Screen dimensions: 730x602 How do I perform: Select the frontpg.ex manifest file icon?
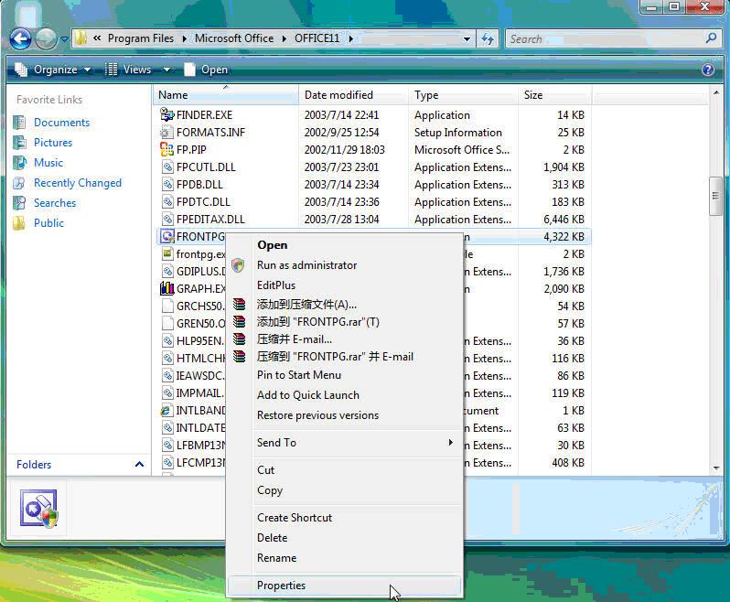click(x=166, y=253)
